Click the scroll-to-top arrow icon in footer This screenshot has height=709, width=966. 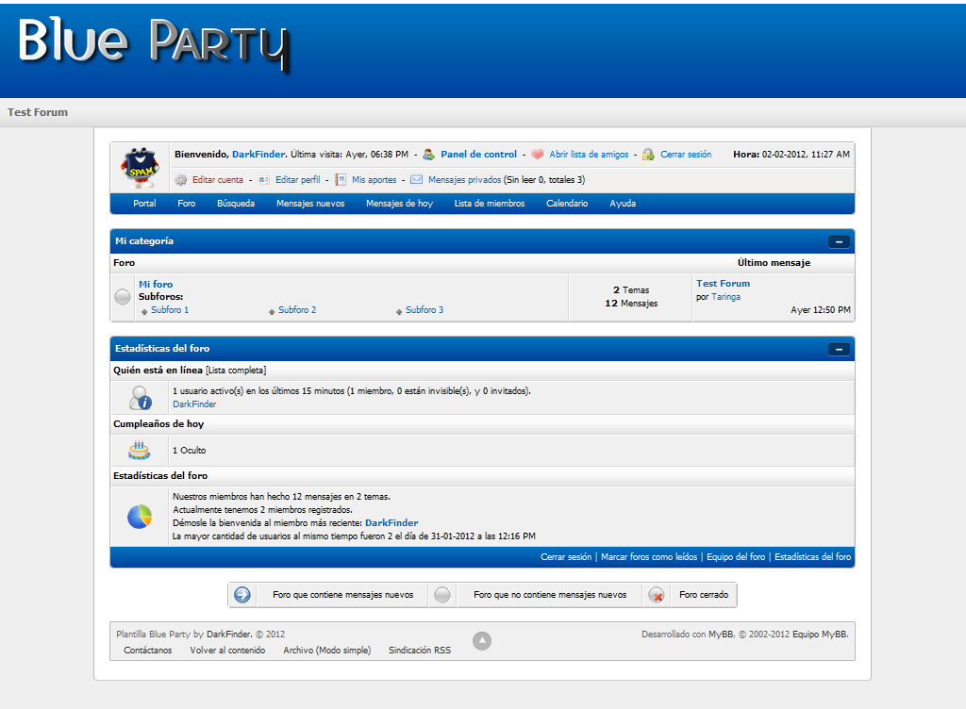point(482,641)
